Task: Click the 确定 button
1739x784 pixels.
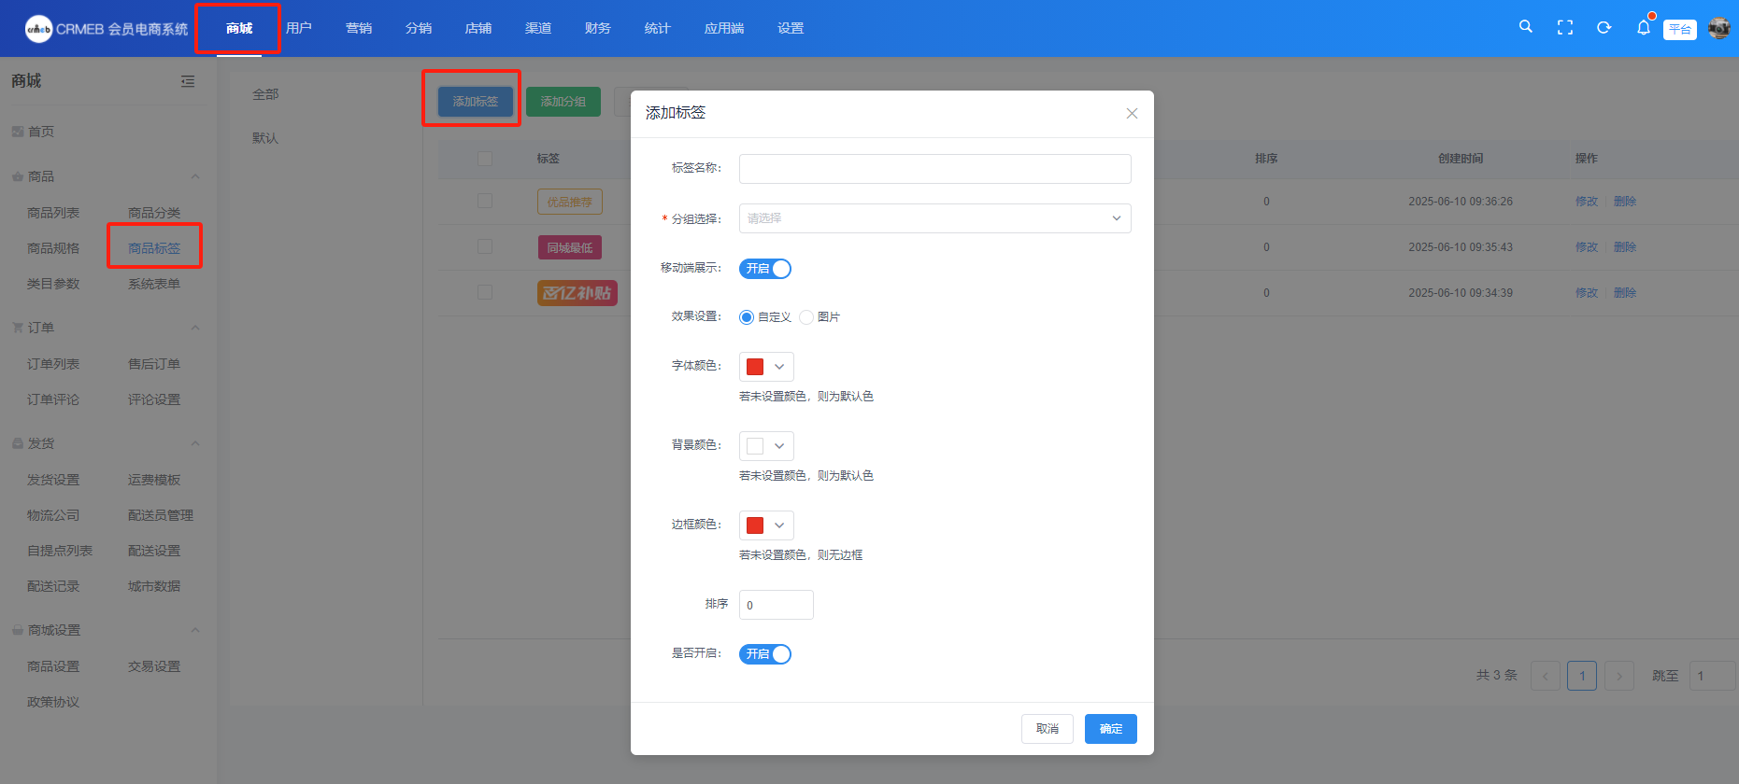Action: point(1110,729)
